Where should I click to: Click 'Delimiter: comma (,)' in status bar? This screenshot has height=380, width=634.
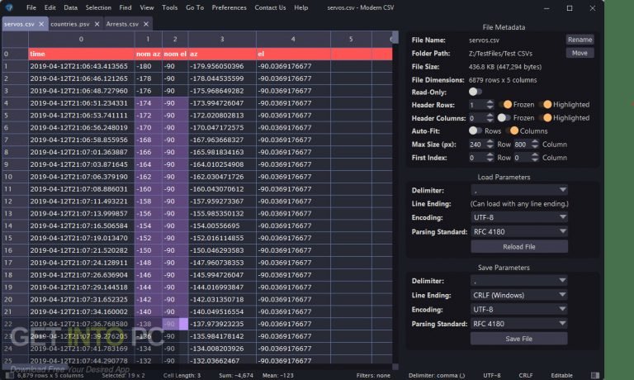tap(437, 375)
